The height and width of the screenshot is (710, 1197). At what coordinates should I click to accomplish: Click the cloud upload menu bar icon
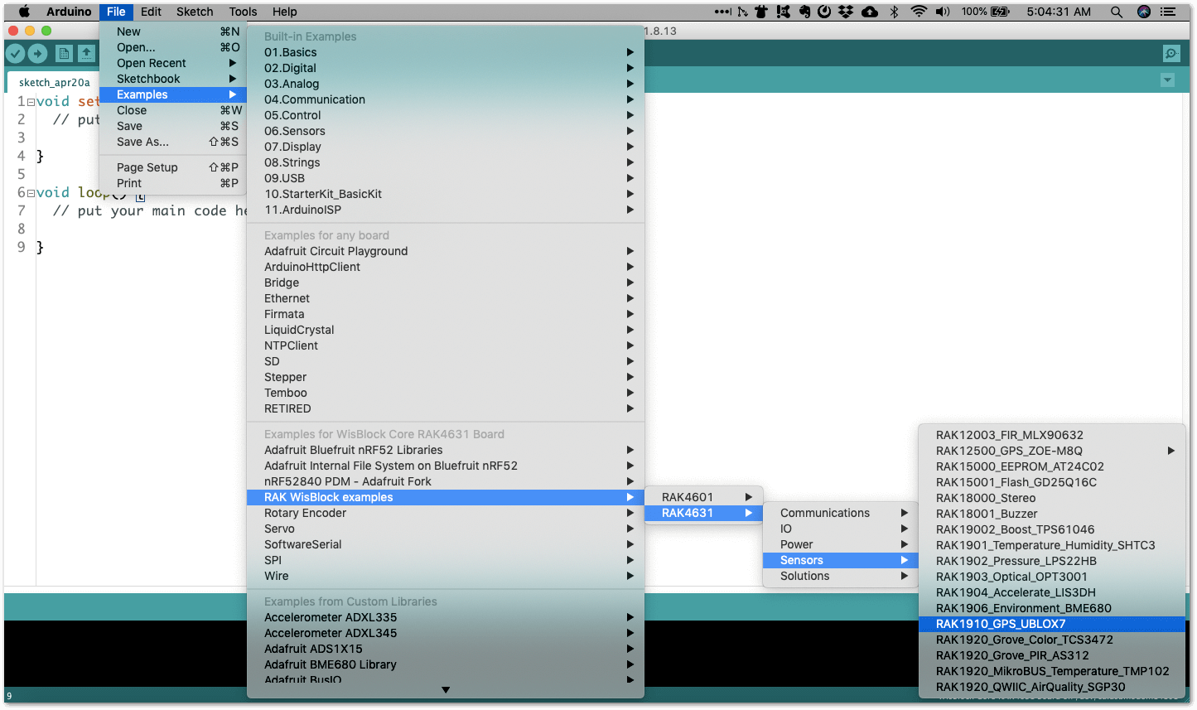tap(870, 12)
